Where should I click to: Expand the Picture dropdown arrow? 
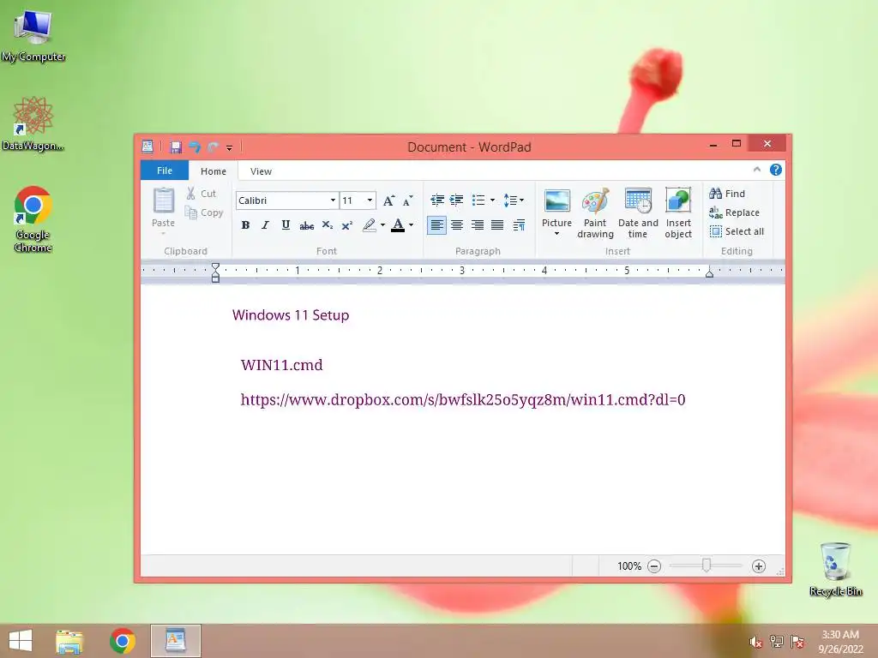(556, 233)
